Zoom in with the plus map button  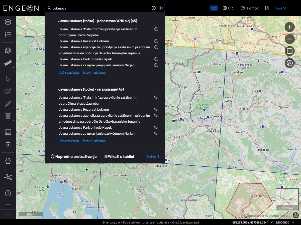tap(290, 27)
